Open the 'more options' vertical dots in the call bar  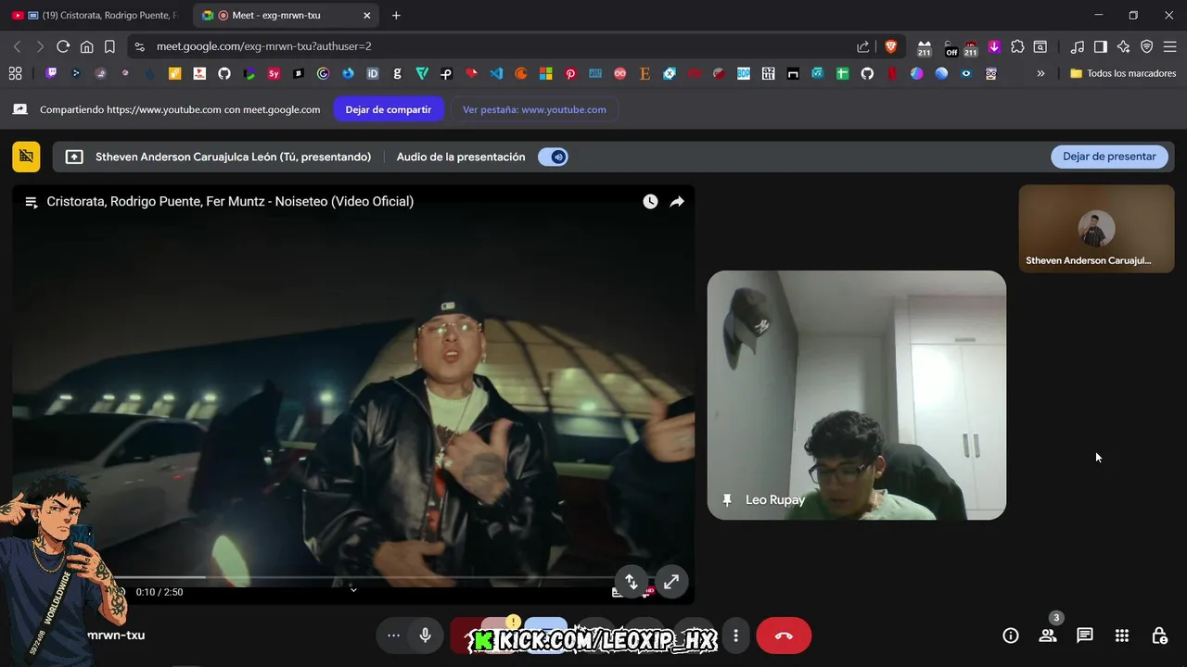tap(735, 636)
